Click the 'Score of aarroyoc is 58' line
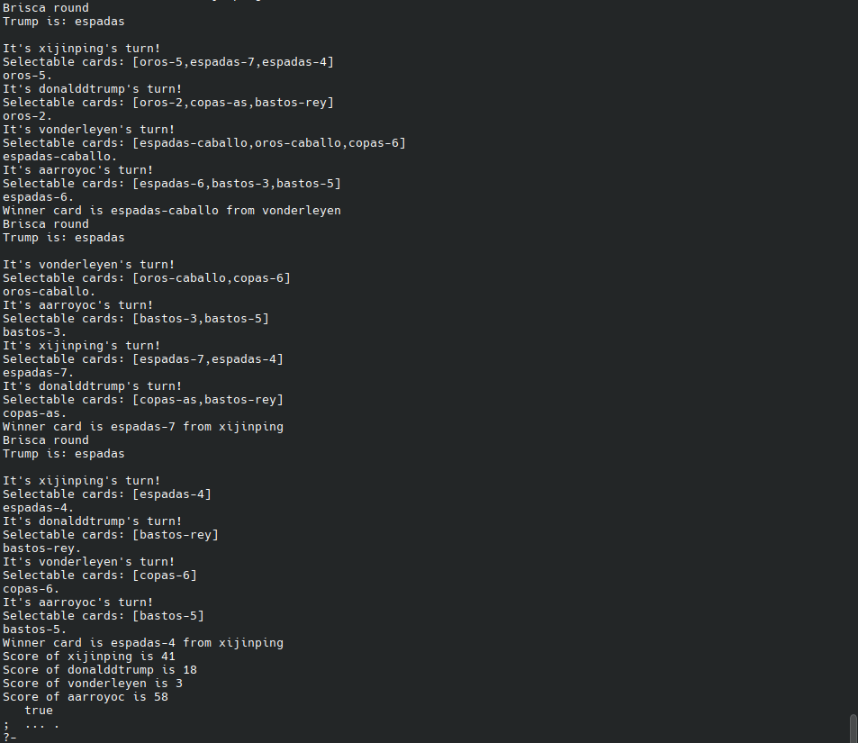The height and width of the screenshot is (743, 858). (x=86, y=697)
